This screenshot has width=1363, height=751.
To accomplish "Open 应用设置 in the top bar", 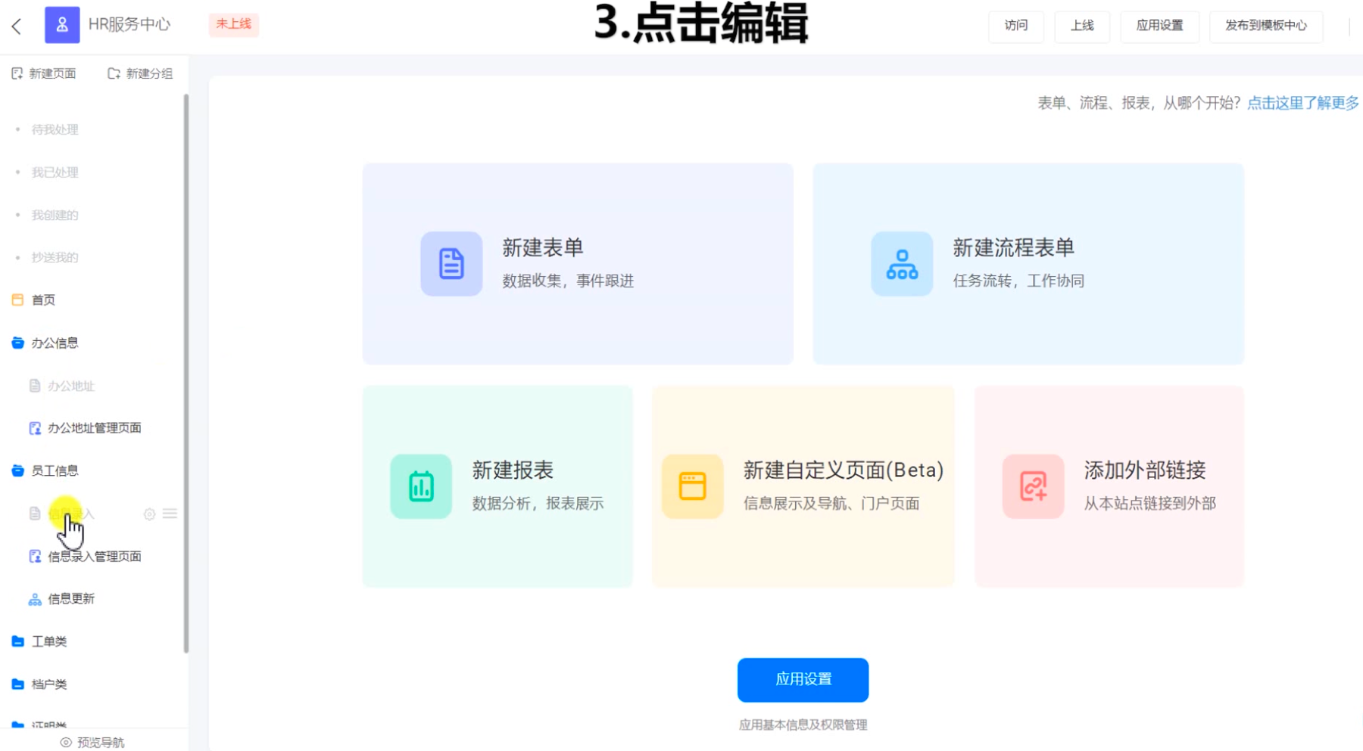I will [1159, 26].
